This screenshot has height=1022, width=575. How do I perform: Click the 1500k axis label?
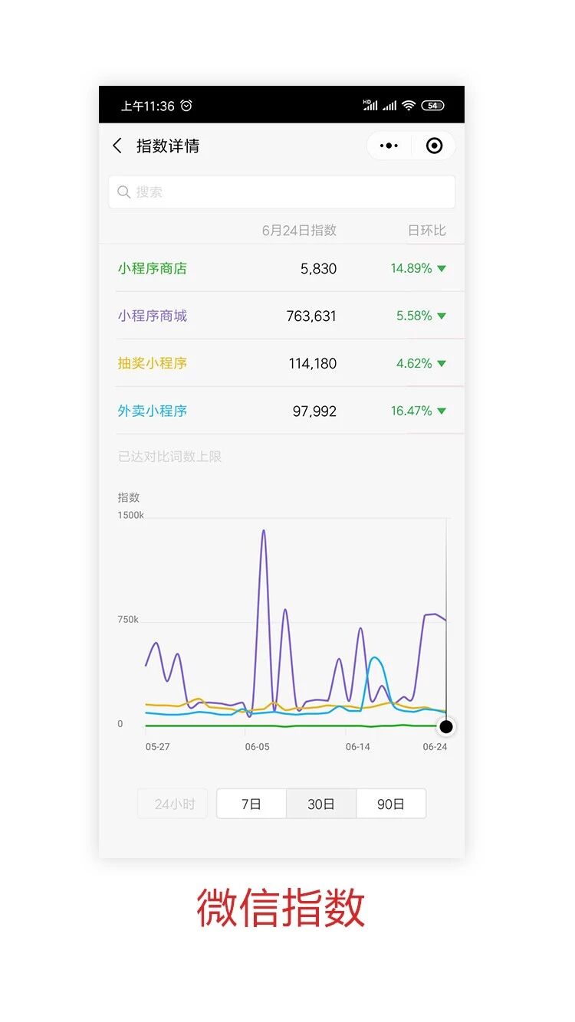(x=130, y=515)
